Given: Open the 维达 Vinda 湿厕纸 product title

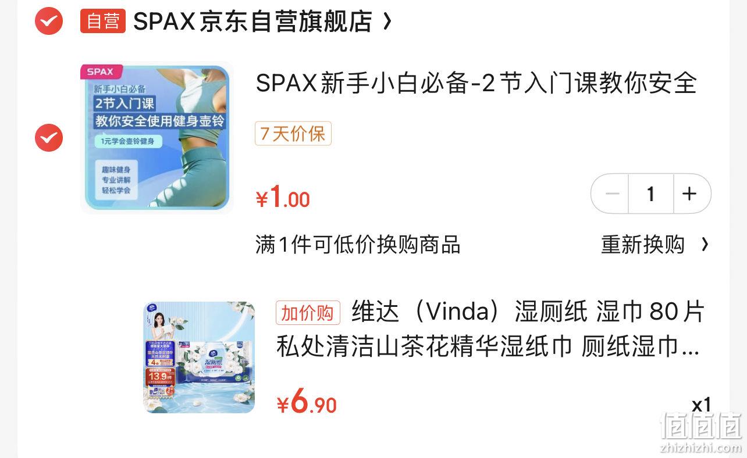Looking at the screenshot, I should tap(490, 330).
